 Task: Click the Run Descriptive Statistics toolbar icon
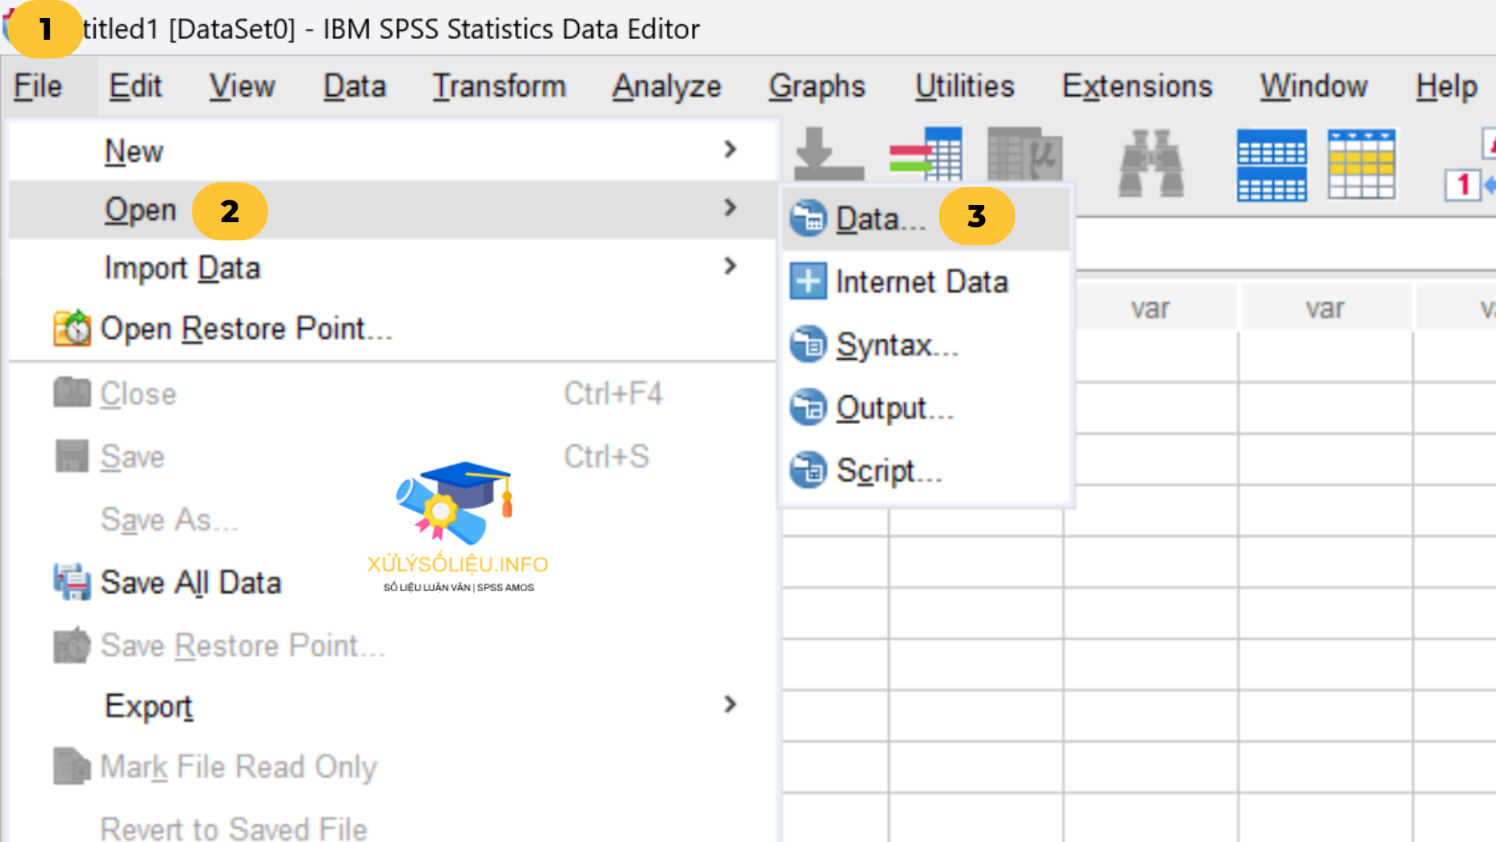[1025, 154]
